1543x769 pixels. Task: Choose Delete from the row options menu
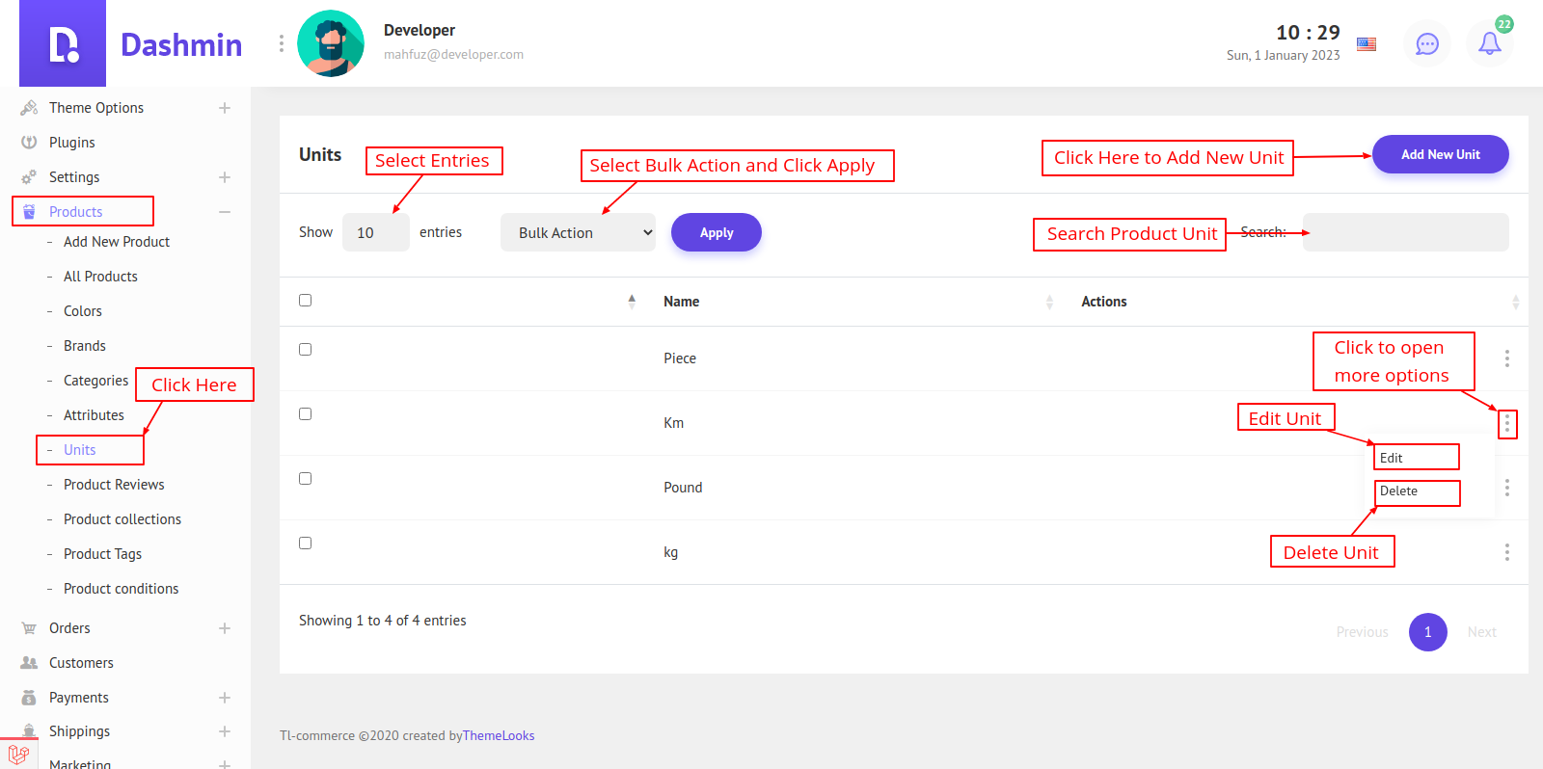[1398, 491]
